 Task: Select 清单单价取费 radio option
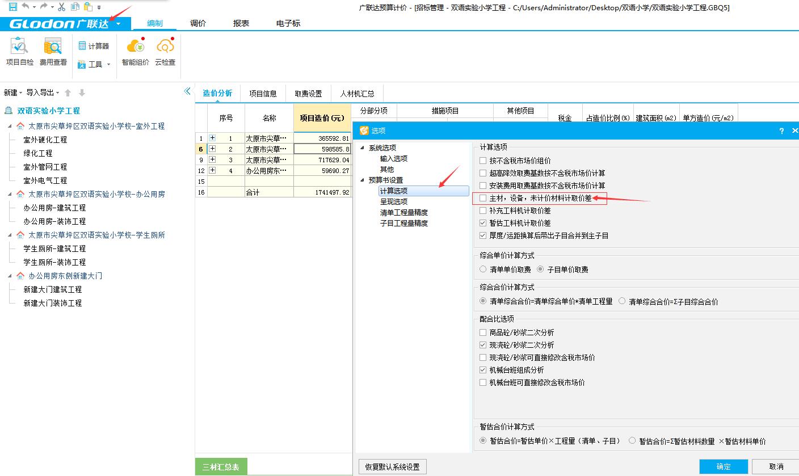(483, 269)
